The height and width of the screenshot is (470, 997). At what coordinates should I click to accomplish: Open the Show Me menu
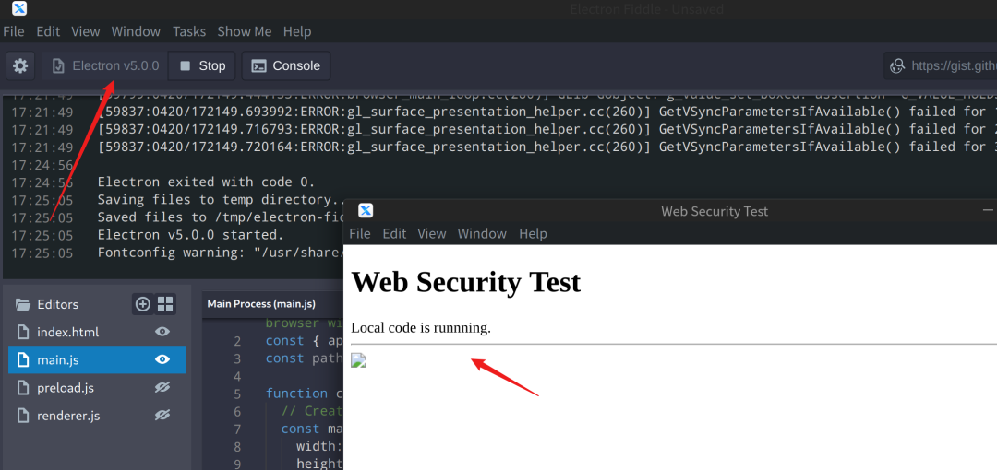tap(244, 31)
